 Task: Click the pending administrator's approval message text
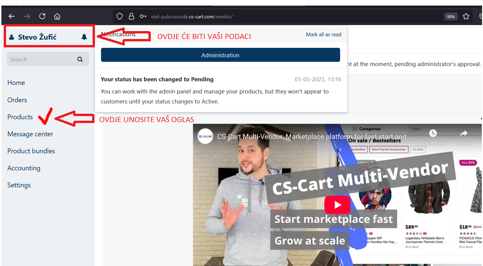414,64
